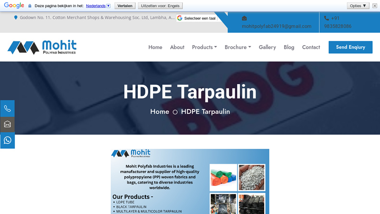This screenshot has height=214, width=380.
Task: Expand the Brochure menu
Action: [238, 47]
